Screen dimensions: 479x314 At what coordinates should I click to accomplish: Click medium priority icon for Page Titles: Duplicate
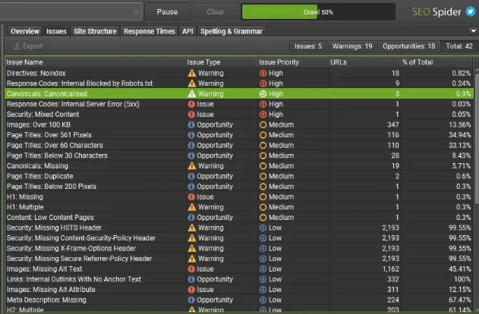pos(263,177)
